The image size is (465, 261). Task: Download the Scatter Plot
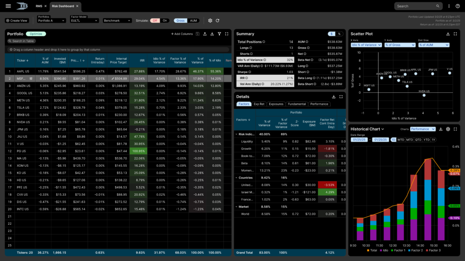tap(448, 34)
